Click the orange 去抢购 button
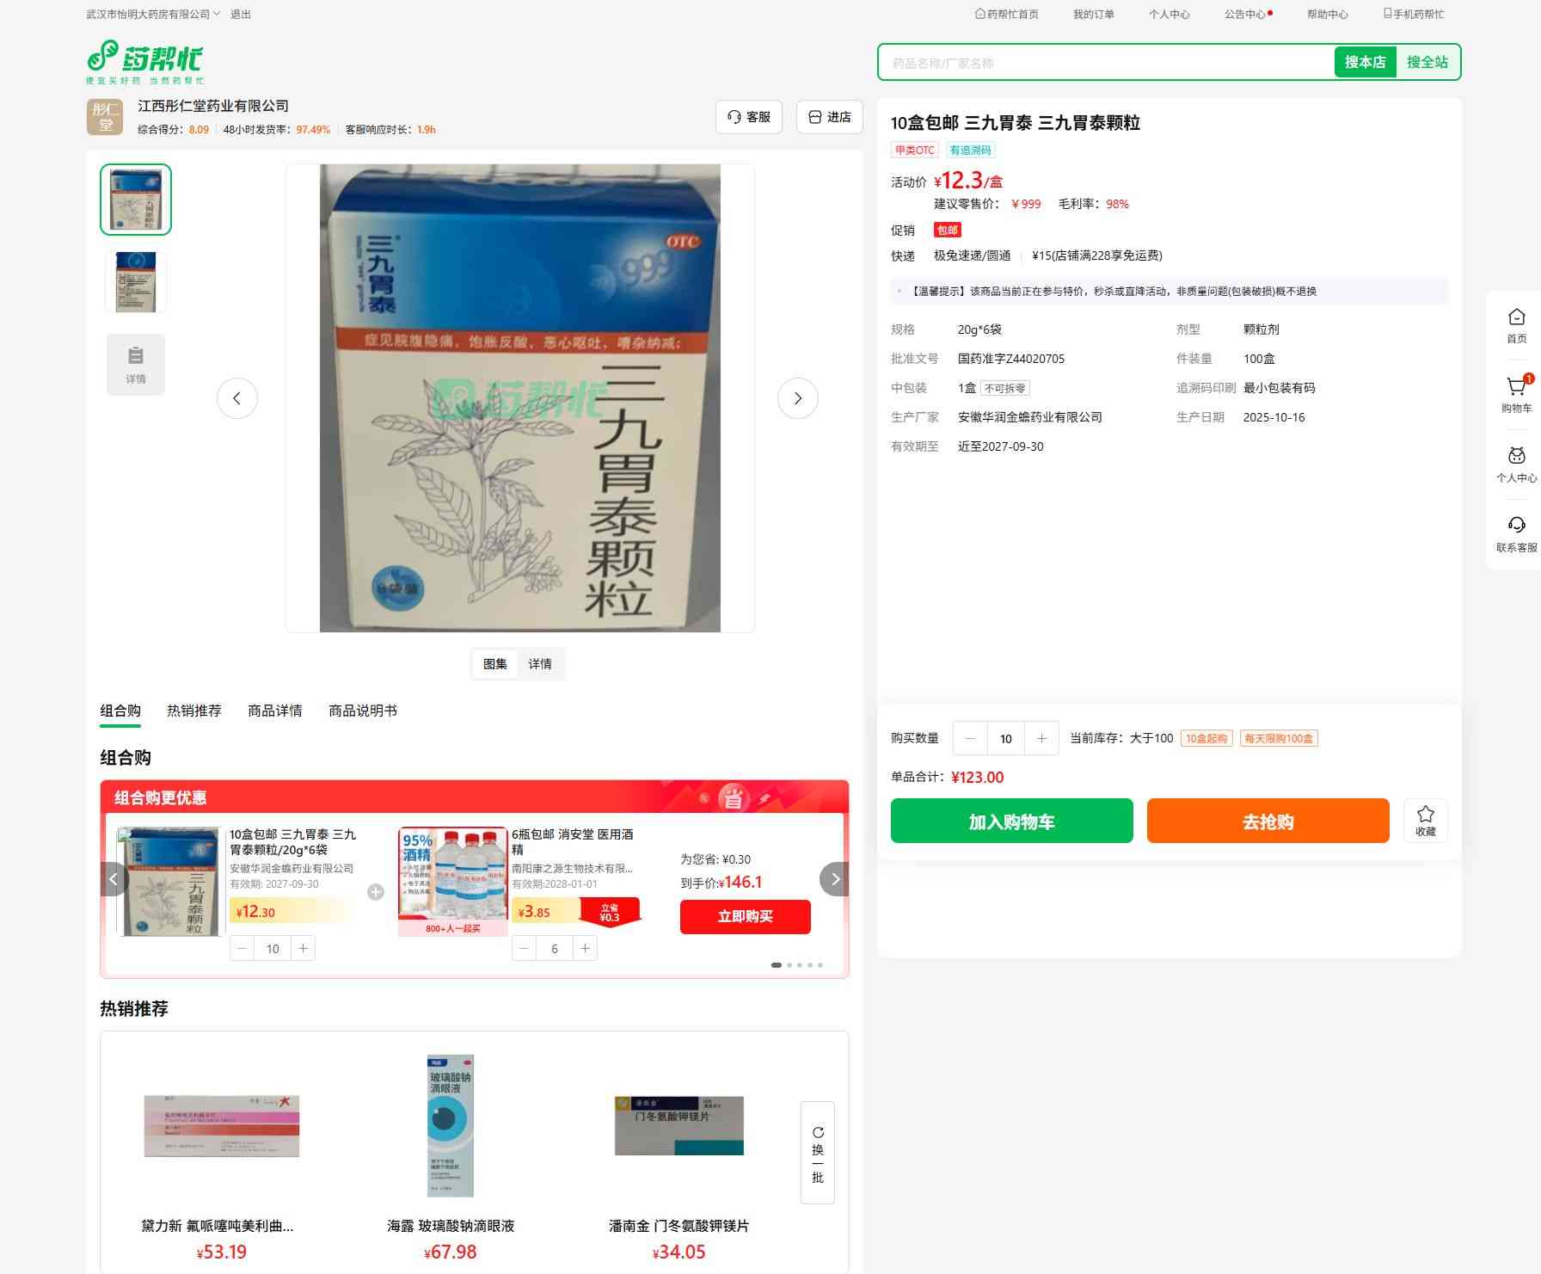The image size is (1541, 1274). (x=1268, y=821)
